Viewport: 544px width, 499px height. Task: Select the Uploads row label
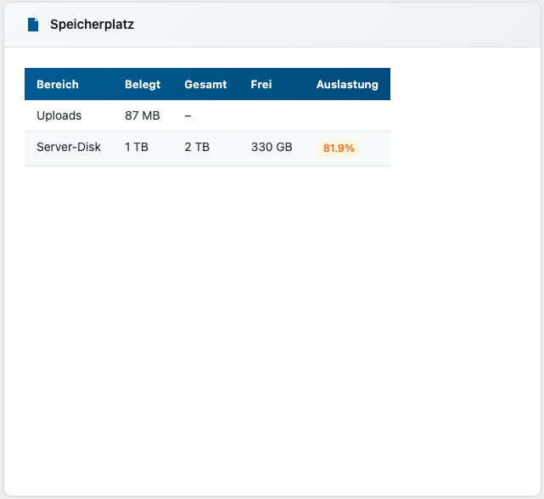pos(59,115)
